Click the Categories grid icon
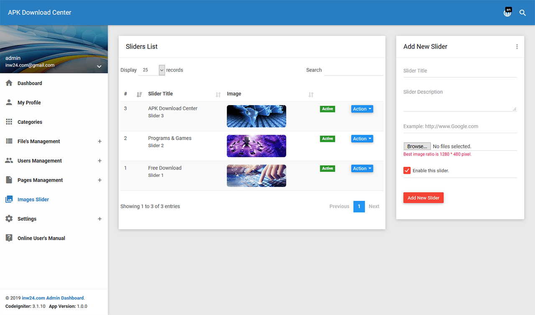Screen dimensions: 535x315 pyautogui.click(x=9, y=122)
